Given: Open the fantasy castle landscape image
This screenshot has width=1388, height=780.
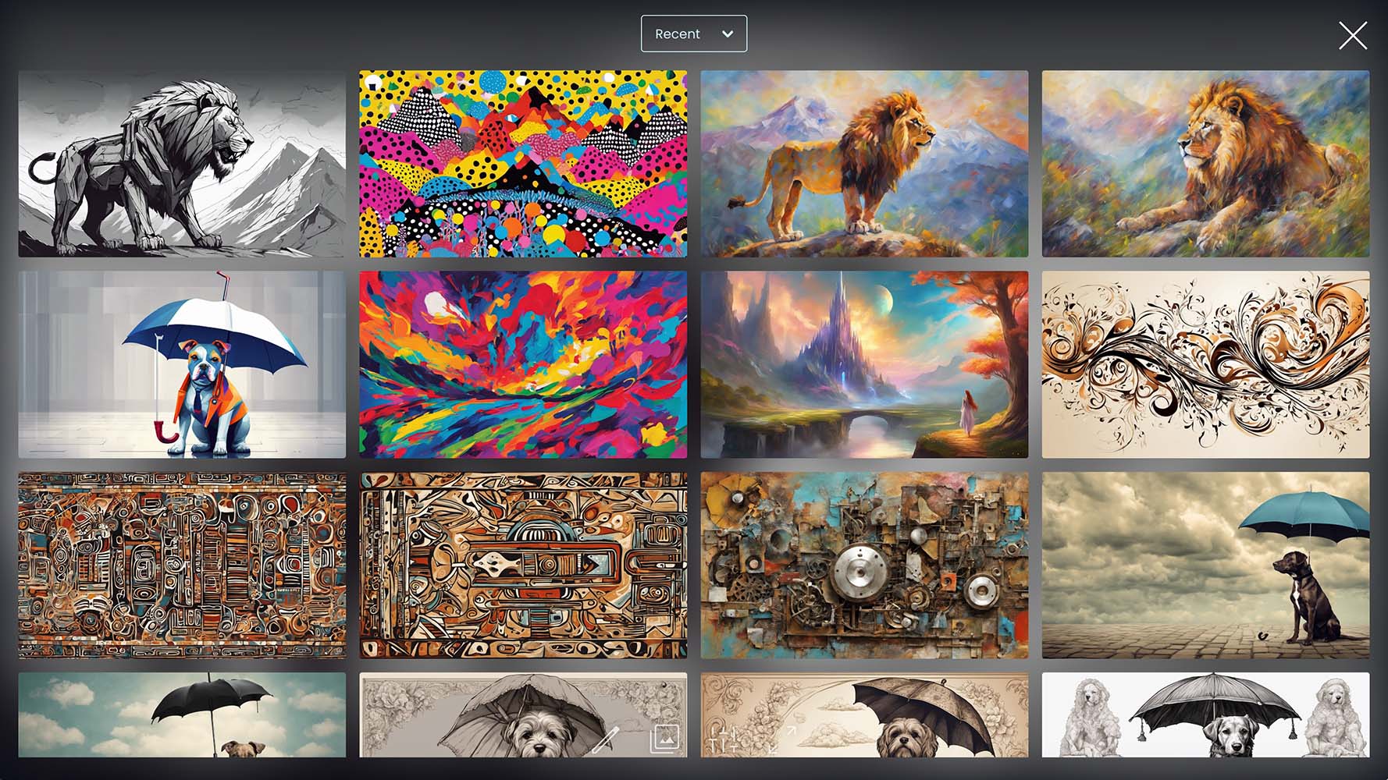Looking at the screenshot, I should [x=864, y=364].
